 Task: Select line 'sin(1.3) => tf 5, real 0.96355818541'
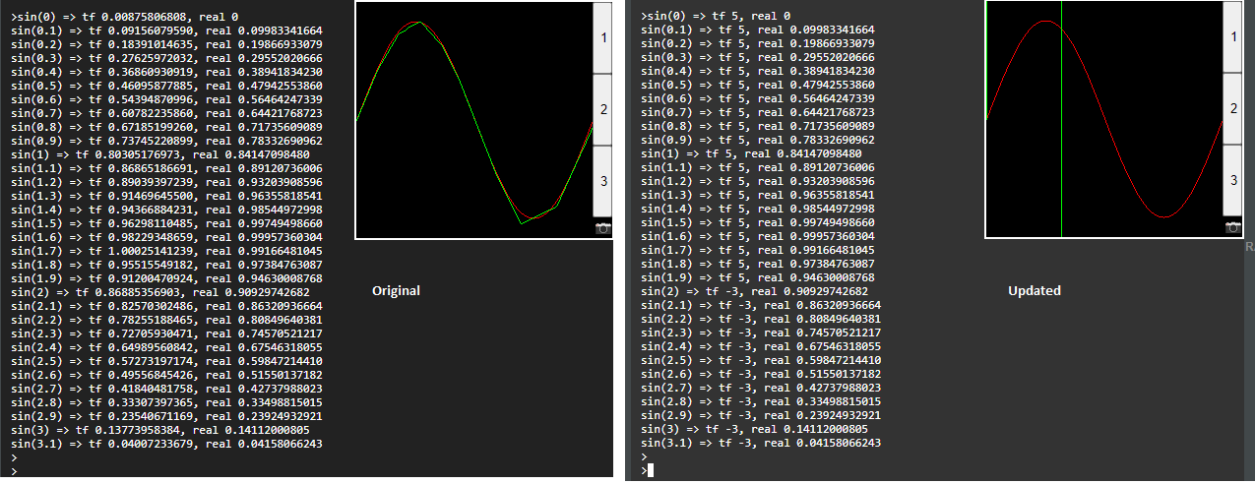tap(758, 196)
